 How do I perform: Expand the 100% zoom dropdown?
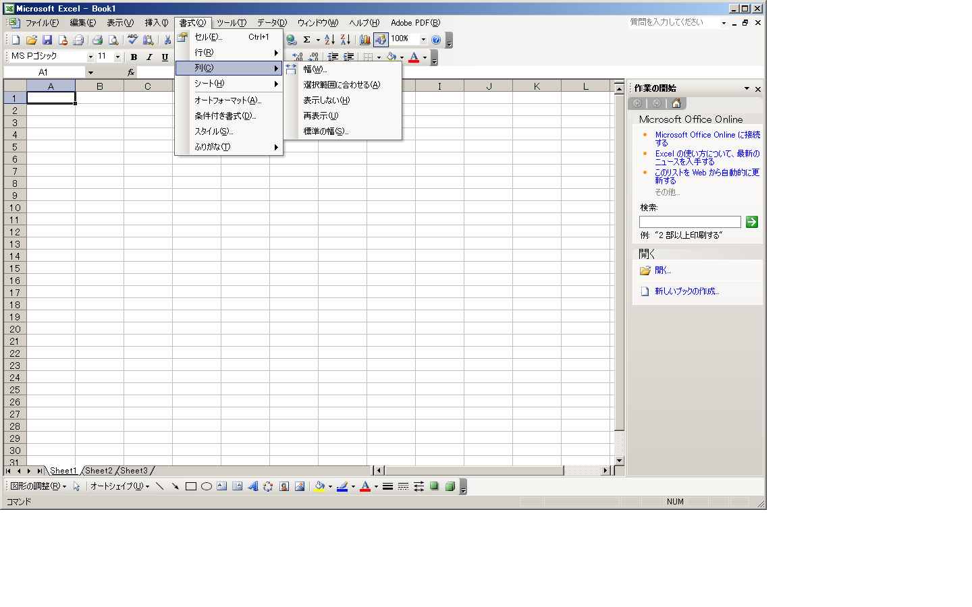423,39
